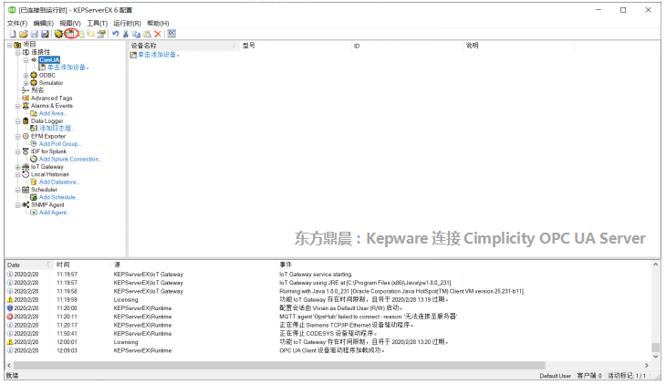
Task: Click the red X Delete icon
Action: [x=158, y=34]
